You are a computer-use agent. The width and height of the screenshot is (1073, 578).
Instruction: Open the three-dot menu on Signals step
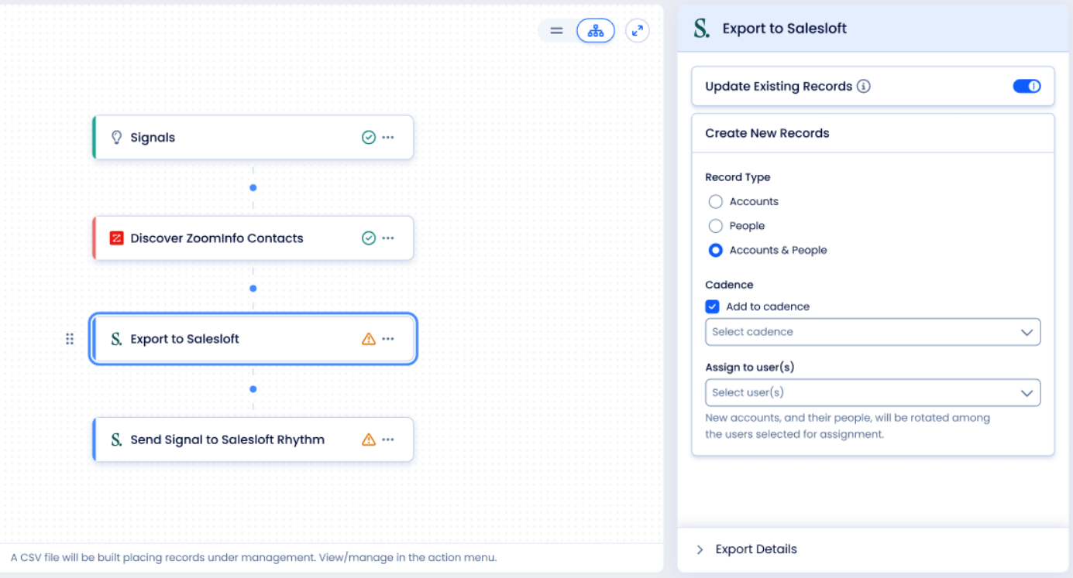(388, 138)
